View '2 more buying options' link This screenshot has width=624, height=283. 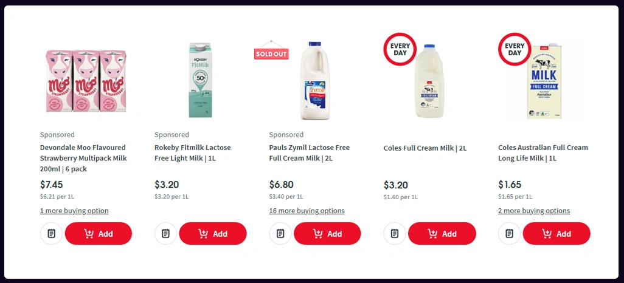[x=534, y=211]
